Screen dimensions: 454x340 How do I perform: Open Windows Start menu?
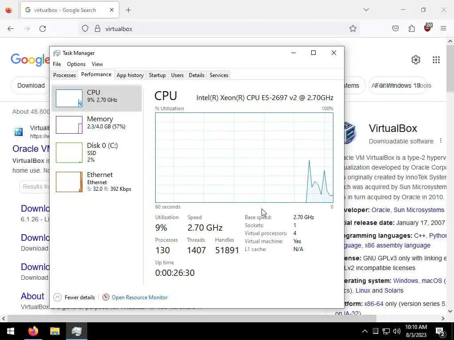pos(10,331)
